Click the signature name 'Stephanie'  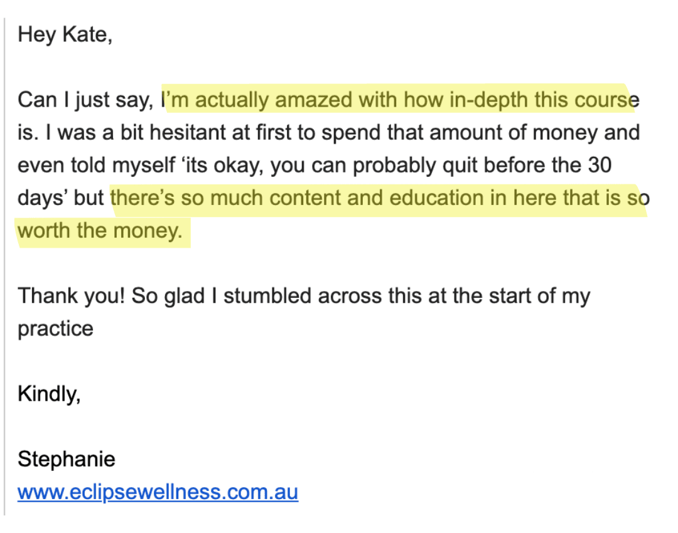pyautogui.click(x=66, y=459)
